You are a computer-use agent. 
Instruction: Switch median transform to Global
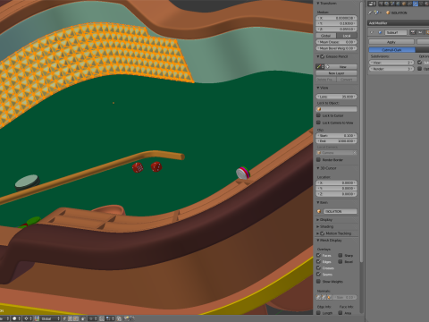click(326, 36)
